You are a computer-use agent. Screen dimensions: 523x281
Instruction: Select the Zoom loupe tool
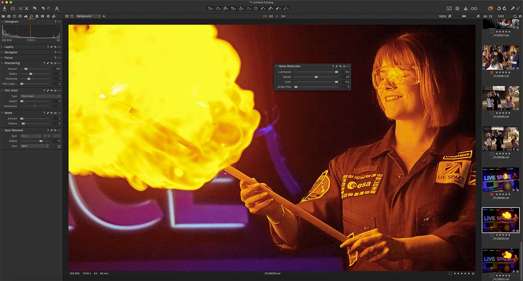[226, 8]
